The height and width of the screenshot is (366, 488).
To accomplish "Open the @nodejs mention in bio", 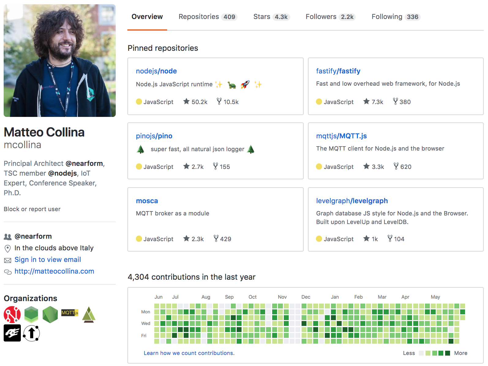I will [x=63, y=173].
